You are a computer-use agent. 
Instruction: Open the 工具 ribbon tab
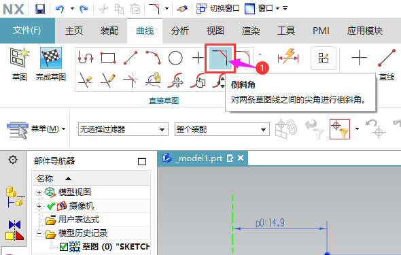tap(286, 31)
